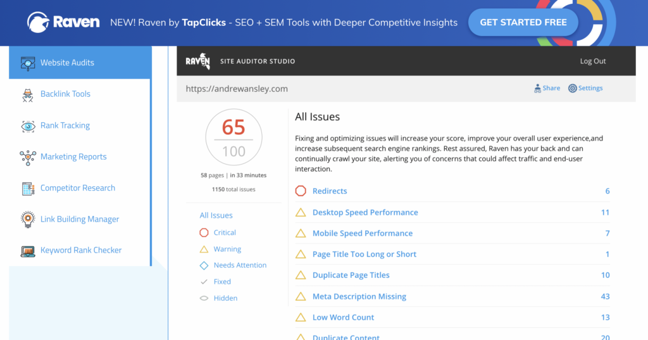Click the Fixed checkmark icon
Viewport: 648px width, 340px height.
tap(204, 282)
